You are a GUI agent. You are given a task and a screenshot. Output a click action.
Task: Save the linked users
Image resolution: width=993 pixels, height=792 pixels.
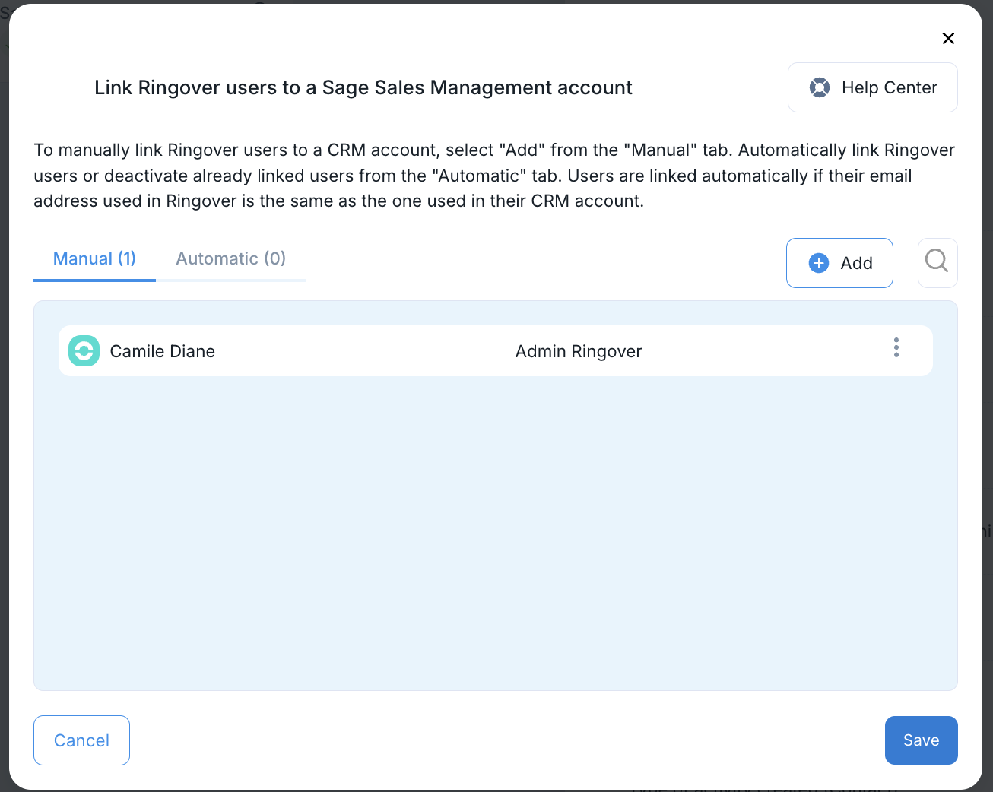tap(921, 740)
